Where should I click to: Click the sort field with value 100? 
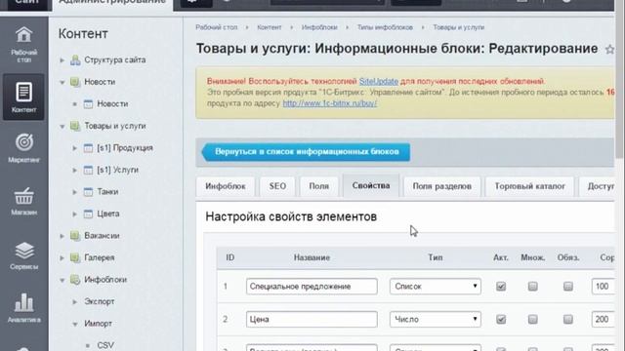[604, 286]
